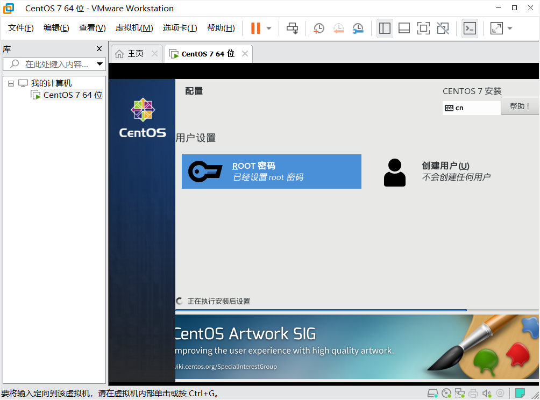
Task: Open the power options dropdown next to pause
Action: (269, 28)
